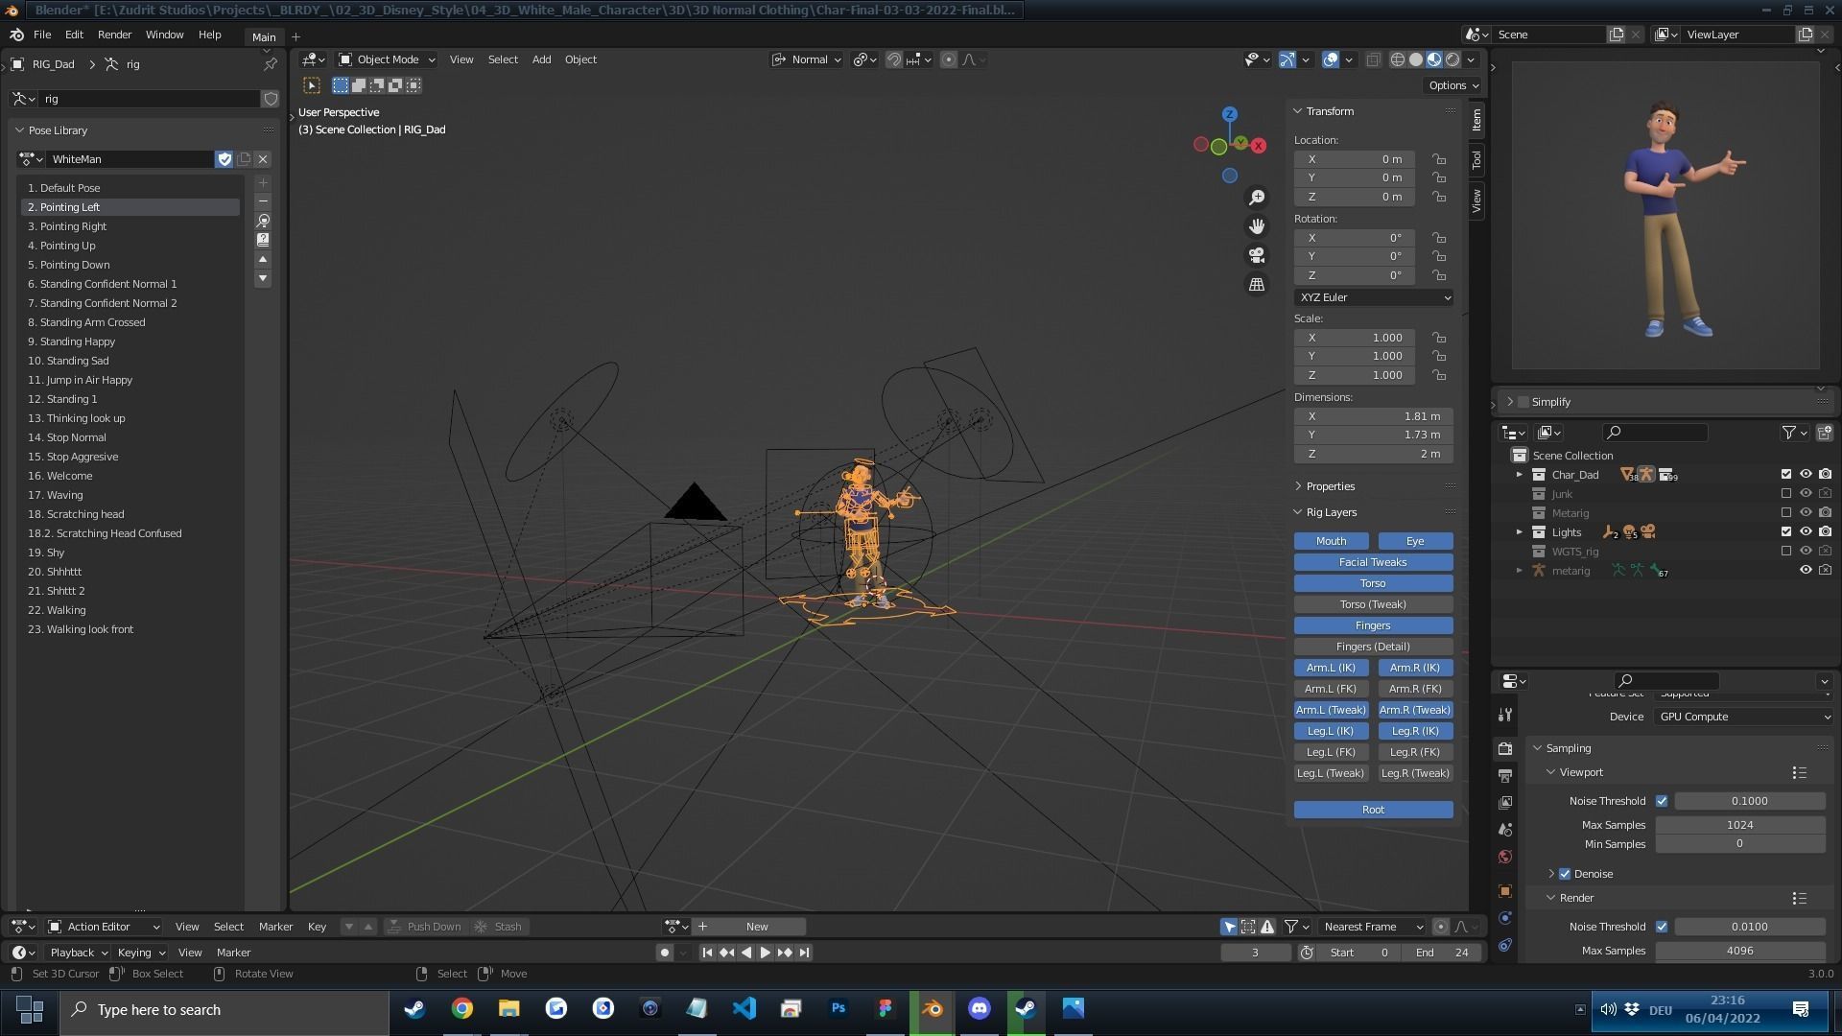Add new workspace plus icon
Screen dimensions: 1842x1036
point(295,36)
